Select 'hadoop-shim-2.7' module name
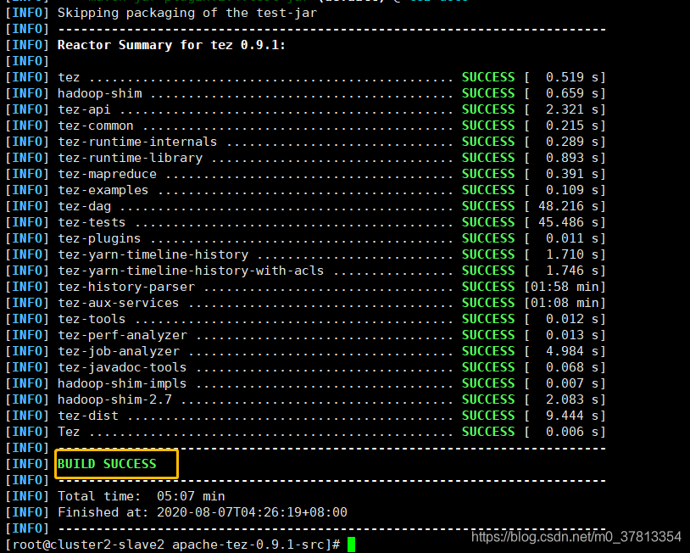The image size is (690, 553). pos(114,399)
